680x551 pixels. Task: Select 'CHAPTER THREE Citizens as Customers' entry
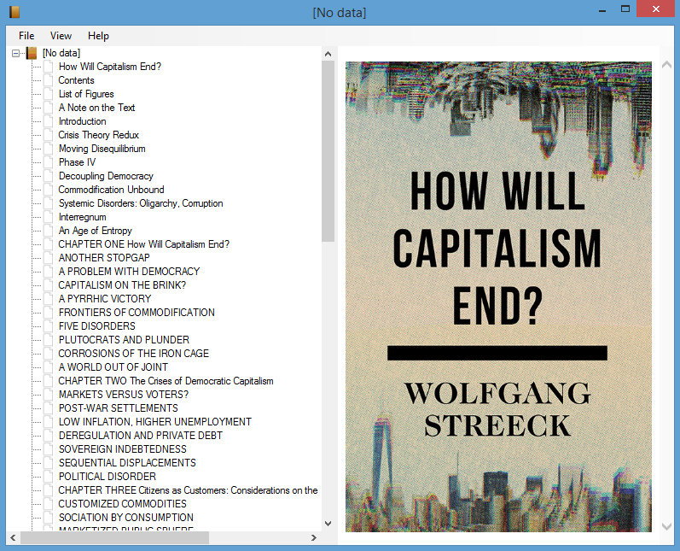point(189,490)
